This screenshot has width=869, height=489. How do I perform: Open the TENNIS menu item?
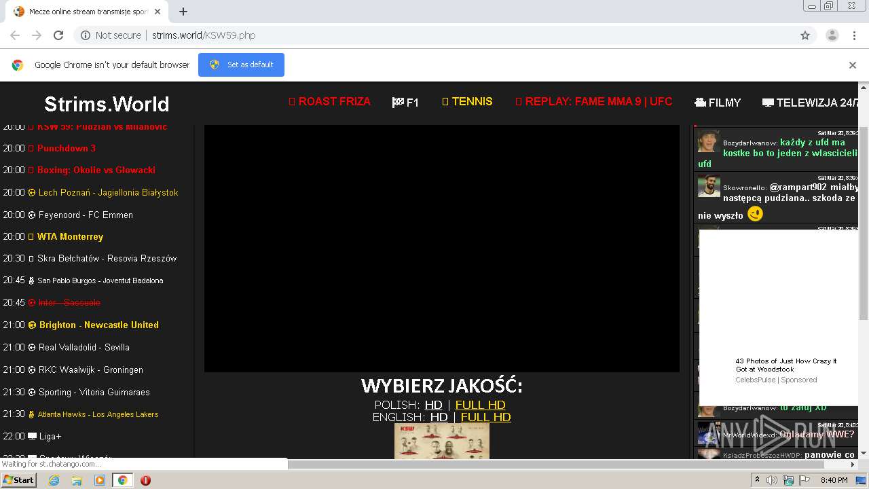(x=467, y=102)
